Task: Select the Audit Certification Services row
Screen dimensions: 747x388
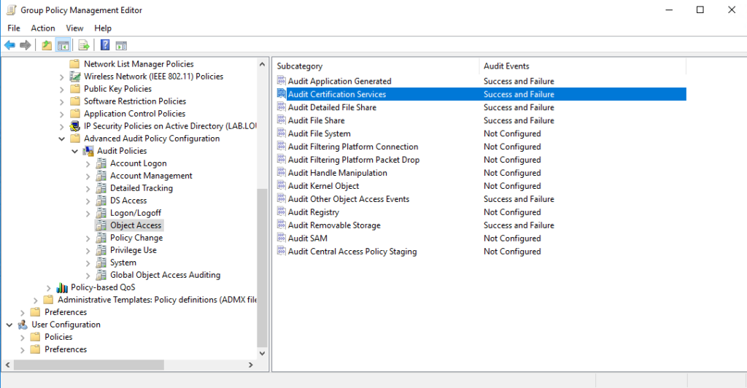Action: (x=481, y=94)
